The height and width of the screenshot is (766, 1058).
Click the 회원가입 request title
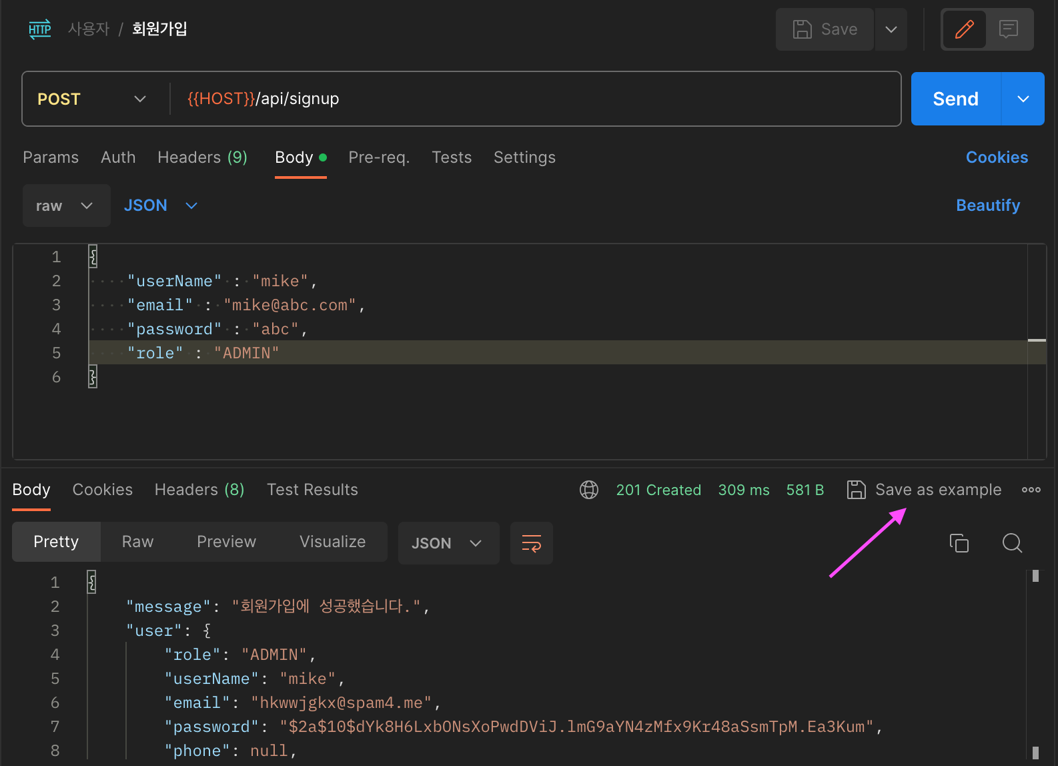click(x=159, y=29)
